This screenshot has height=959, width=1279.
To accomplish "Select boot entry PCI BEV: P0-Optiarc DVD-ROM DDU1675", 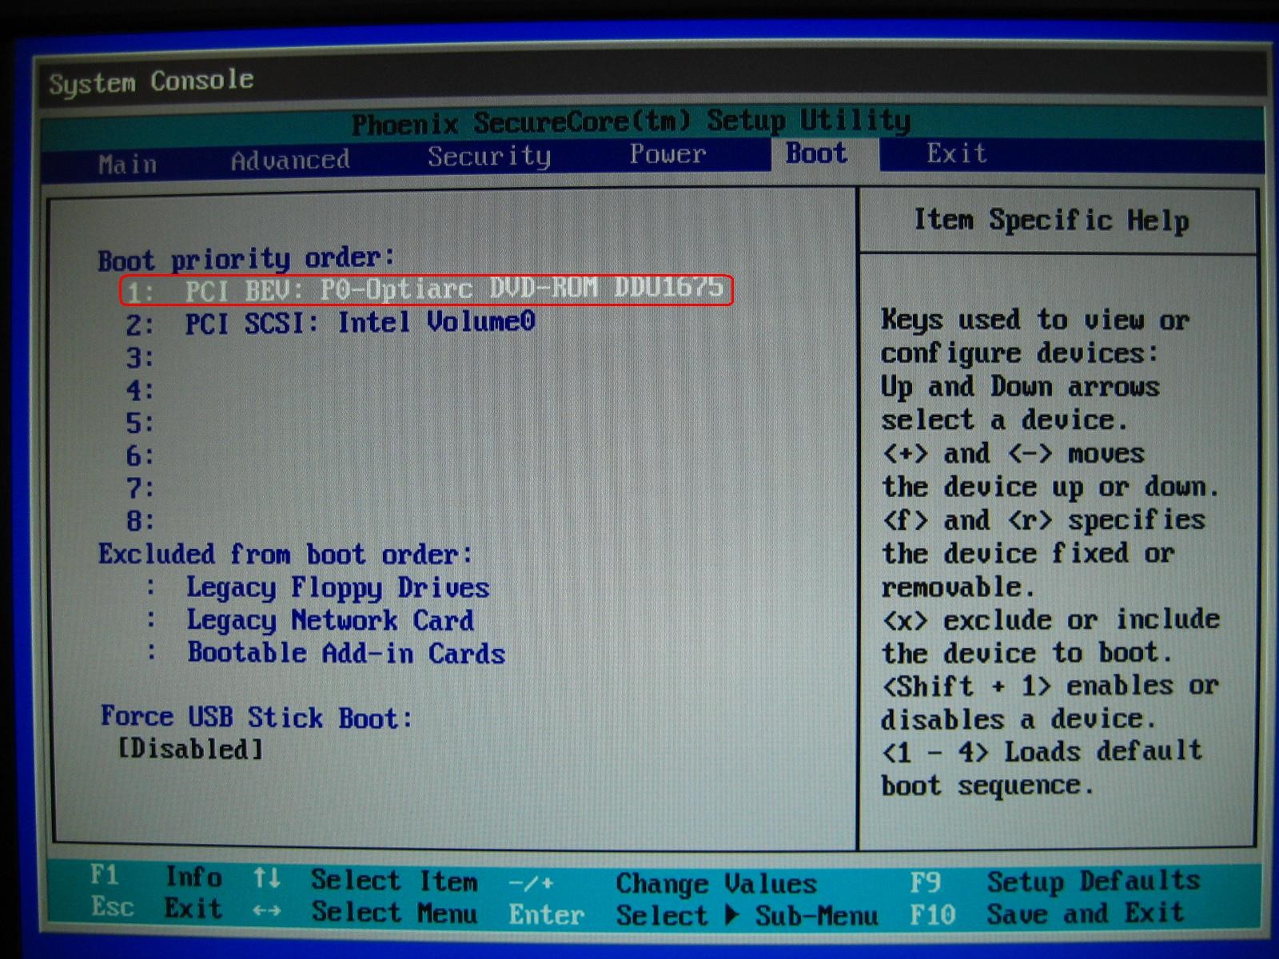I will coord(426,289).
